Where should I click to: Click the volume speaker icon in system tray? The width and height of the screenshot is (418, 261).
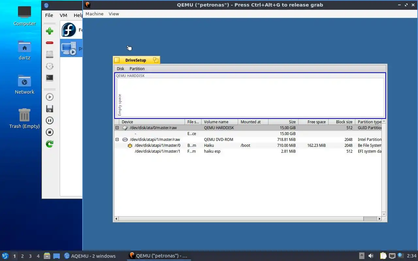(371, 256)
